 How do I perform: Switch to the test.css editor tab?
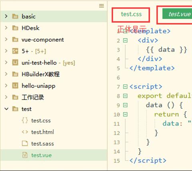point(131,14)
